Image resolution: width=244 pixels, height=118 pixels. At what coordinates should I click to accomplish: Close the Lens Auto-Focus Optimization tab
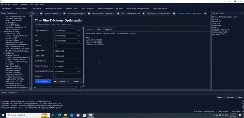[x=118, y=13]
